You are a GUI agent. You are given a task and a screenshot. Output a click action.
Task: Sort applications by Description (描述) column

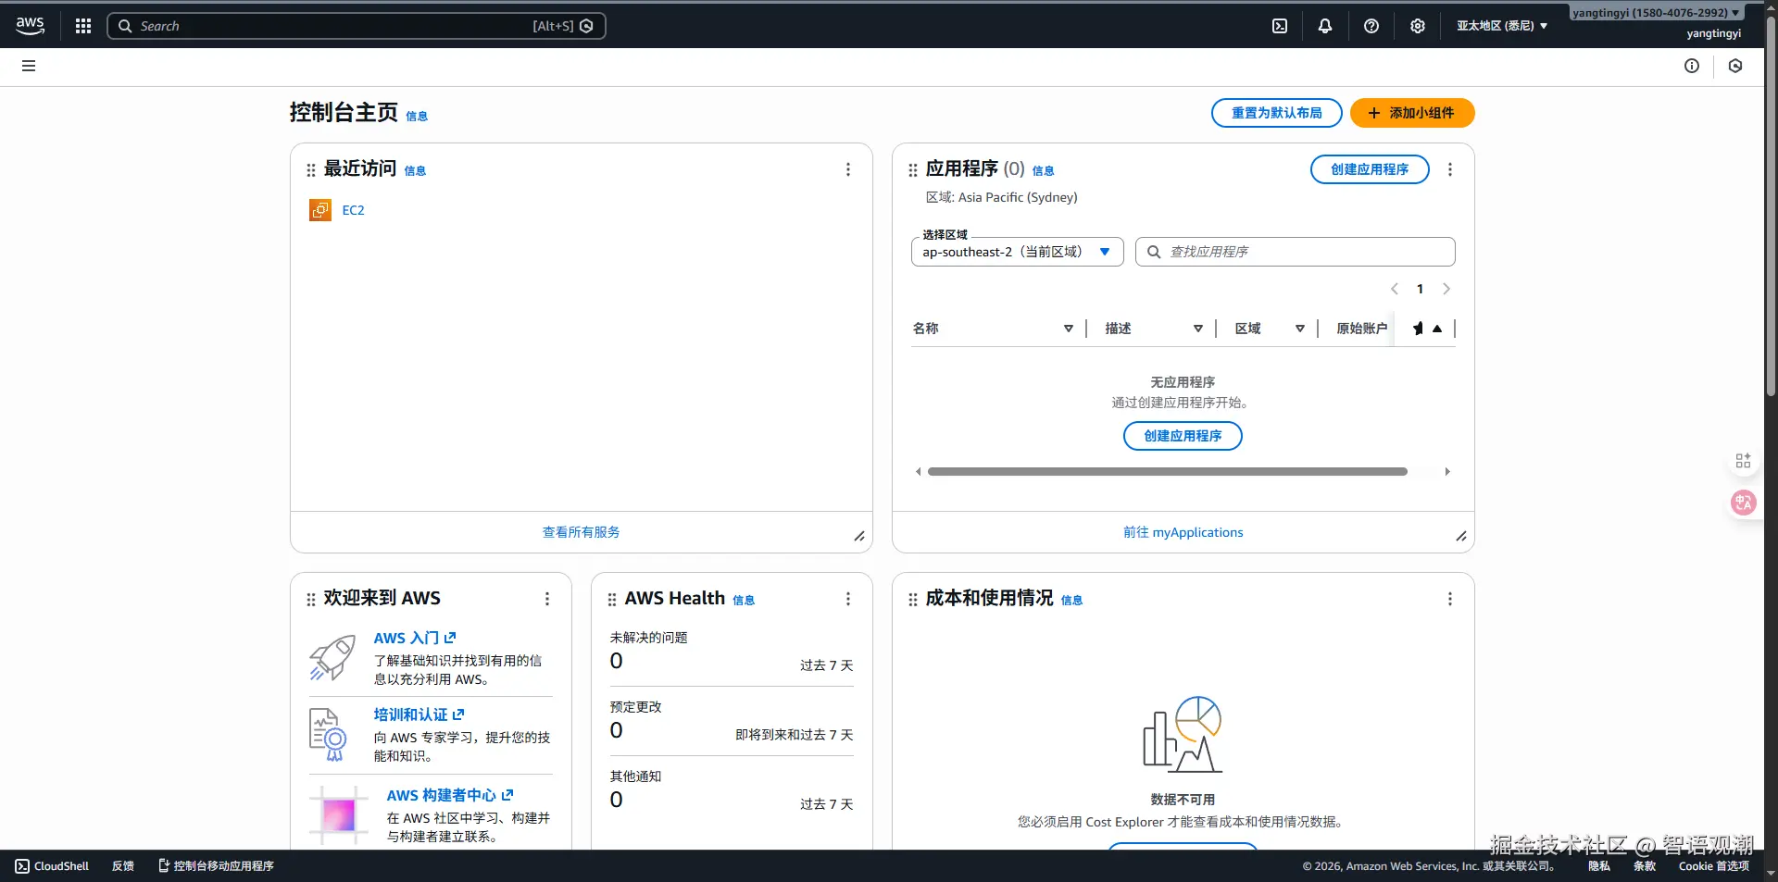click(1197, 329)
